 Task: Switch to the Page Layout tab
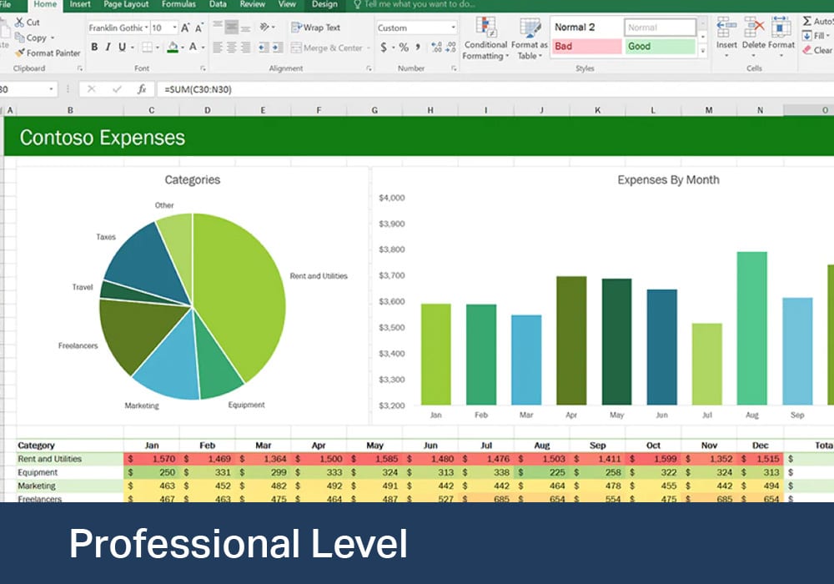click(x=126, y=4)
